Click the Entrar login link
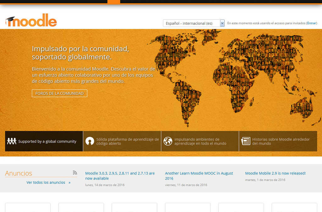Screen dimensions: 322x212 coord(312,23)
